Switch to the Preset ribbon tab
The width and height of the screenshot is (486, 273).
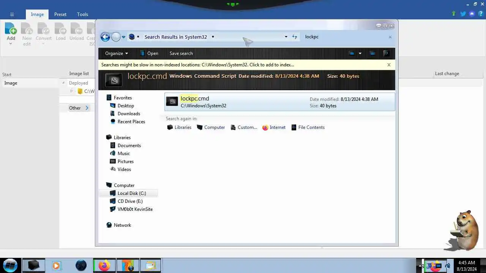click(60, 14)
